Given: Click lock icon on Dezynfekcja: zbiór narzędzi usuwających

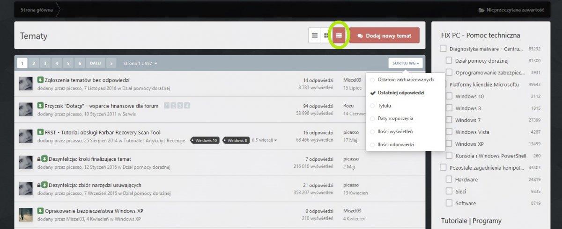Looking at the screenshot, I should [x=39, y=185].
